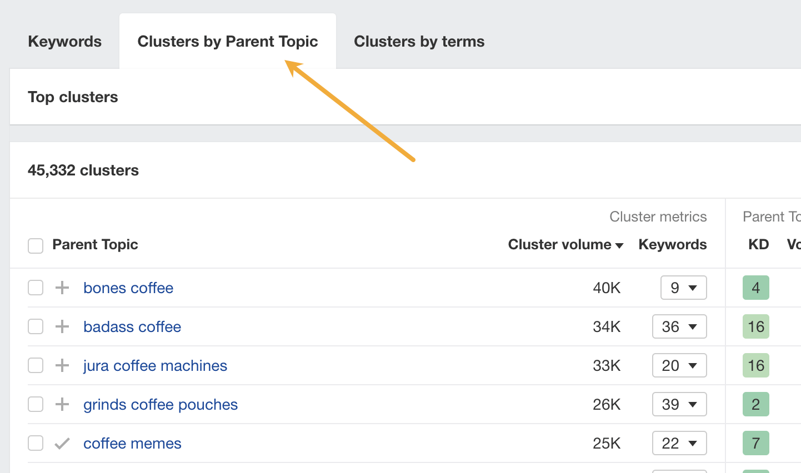This screenshot has height=473, width=801.
Task: Switch to the Keywords tab
Action: (x=64, y=41)
